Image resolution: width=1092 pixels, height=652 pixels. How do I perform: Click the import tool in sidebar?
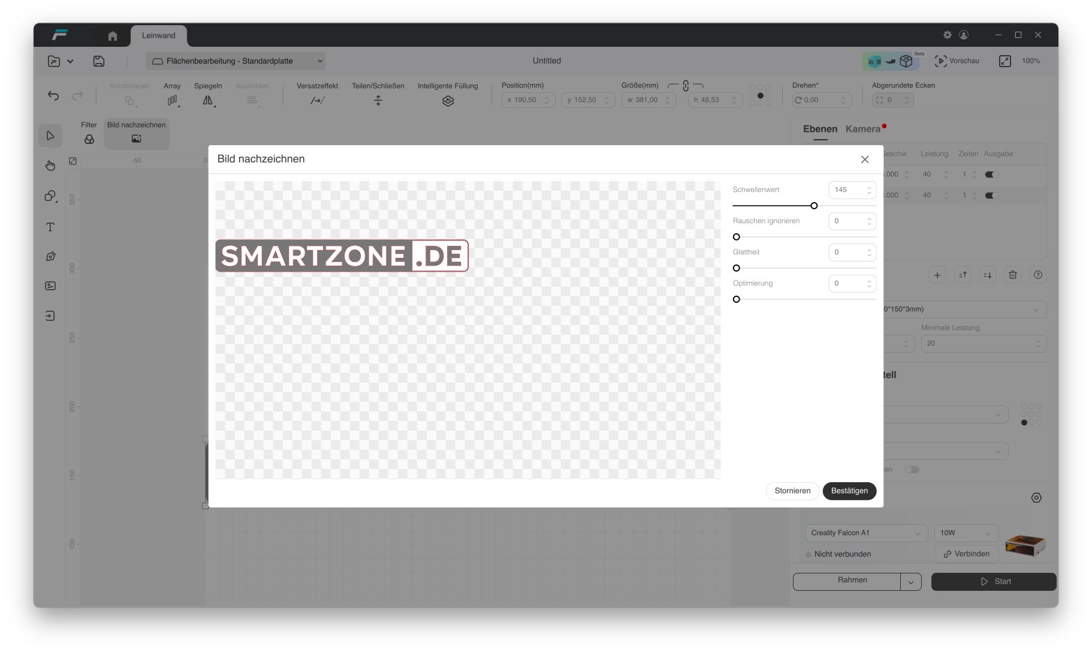click(x=50, y=316)
